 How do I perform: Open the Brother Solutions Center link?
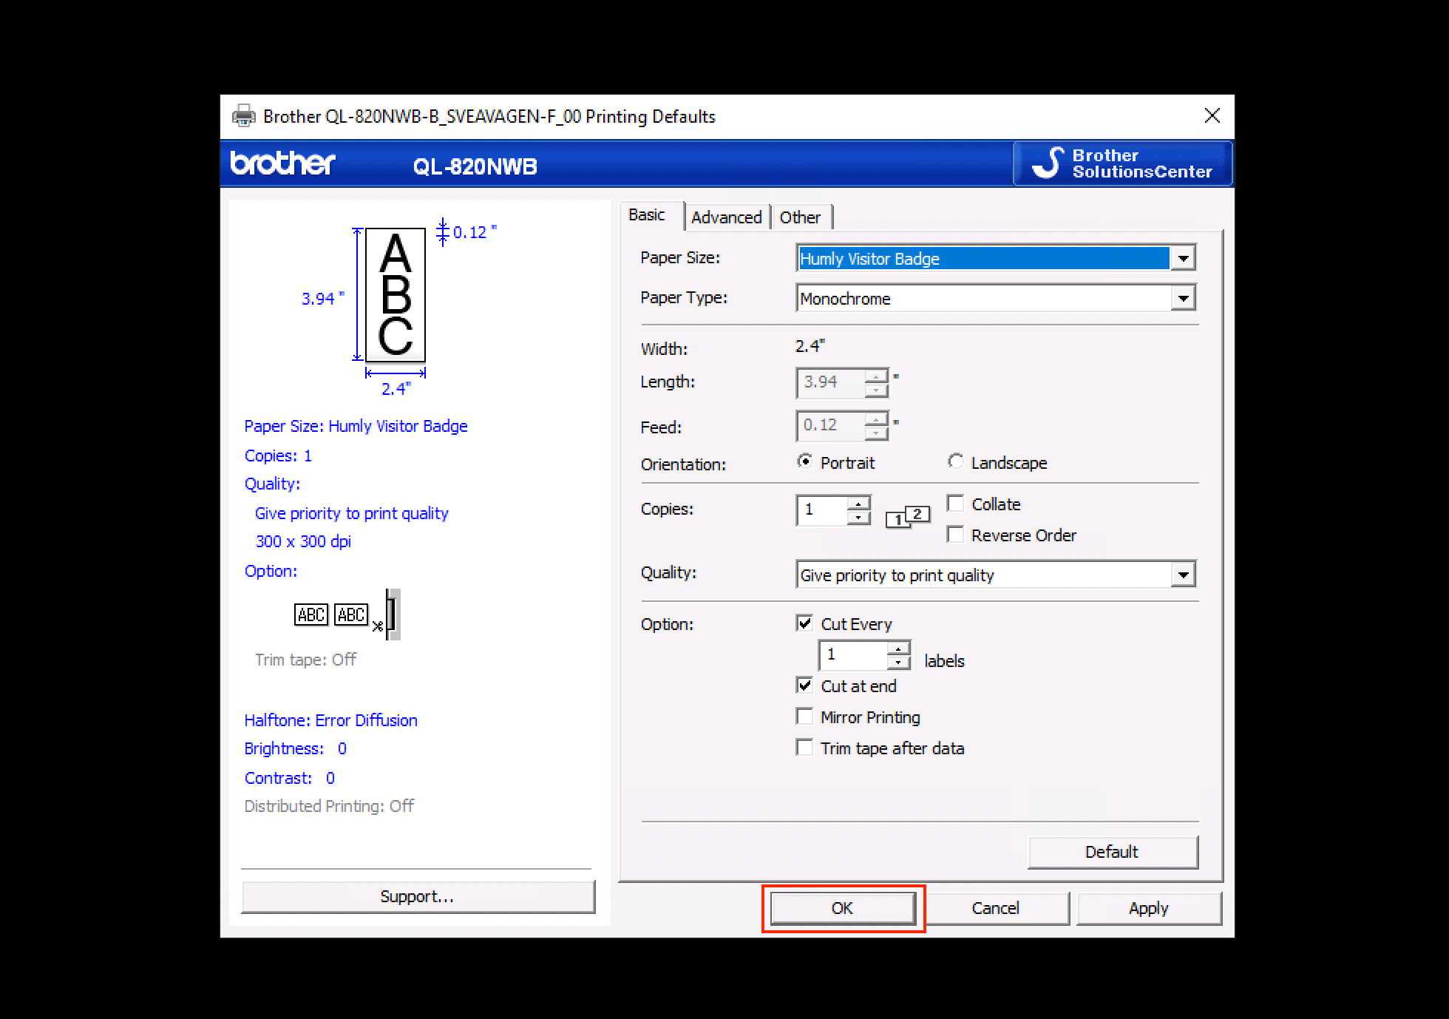tap(1122, 163)
